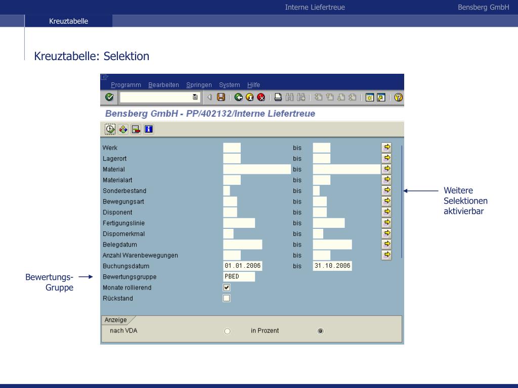This screenshot has height=388, width=518.
Task: Open multiple selection for Disponent
Action: point(386,212)
